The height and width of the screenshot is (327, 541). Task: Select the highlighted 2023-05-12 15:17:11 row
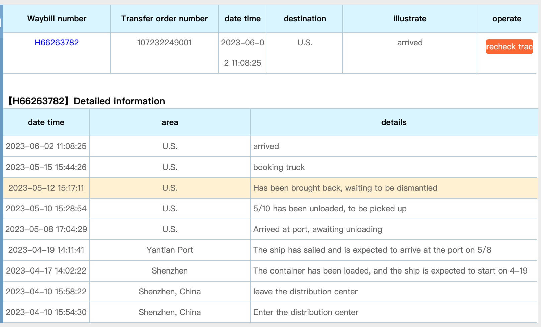point(270,188)
